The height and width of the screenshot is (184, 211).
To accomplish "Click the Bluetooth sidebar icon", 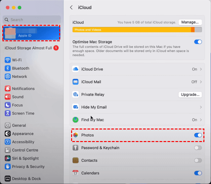I will [x=8, y=68].
